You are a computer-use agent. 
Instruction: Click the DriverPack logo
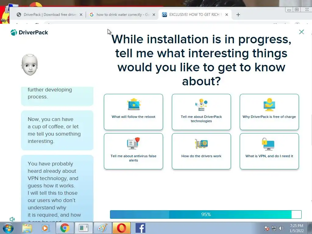(x=29, y=32)
